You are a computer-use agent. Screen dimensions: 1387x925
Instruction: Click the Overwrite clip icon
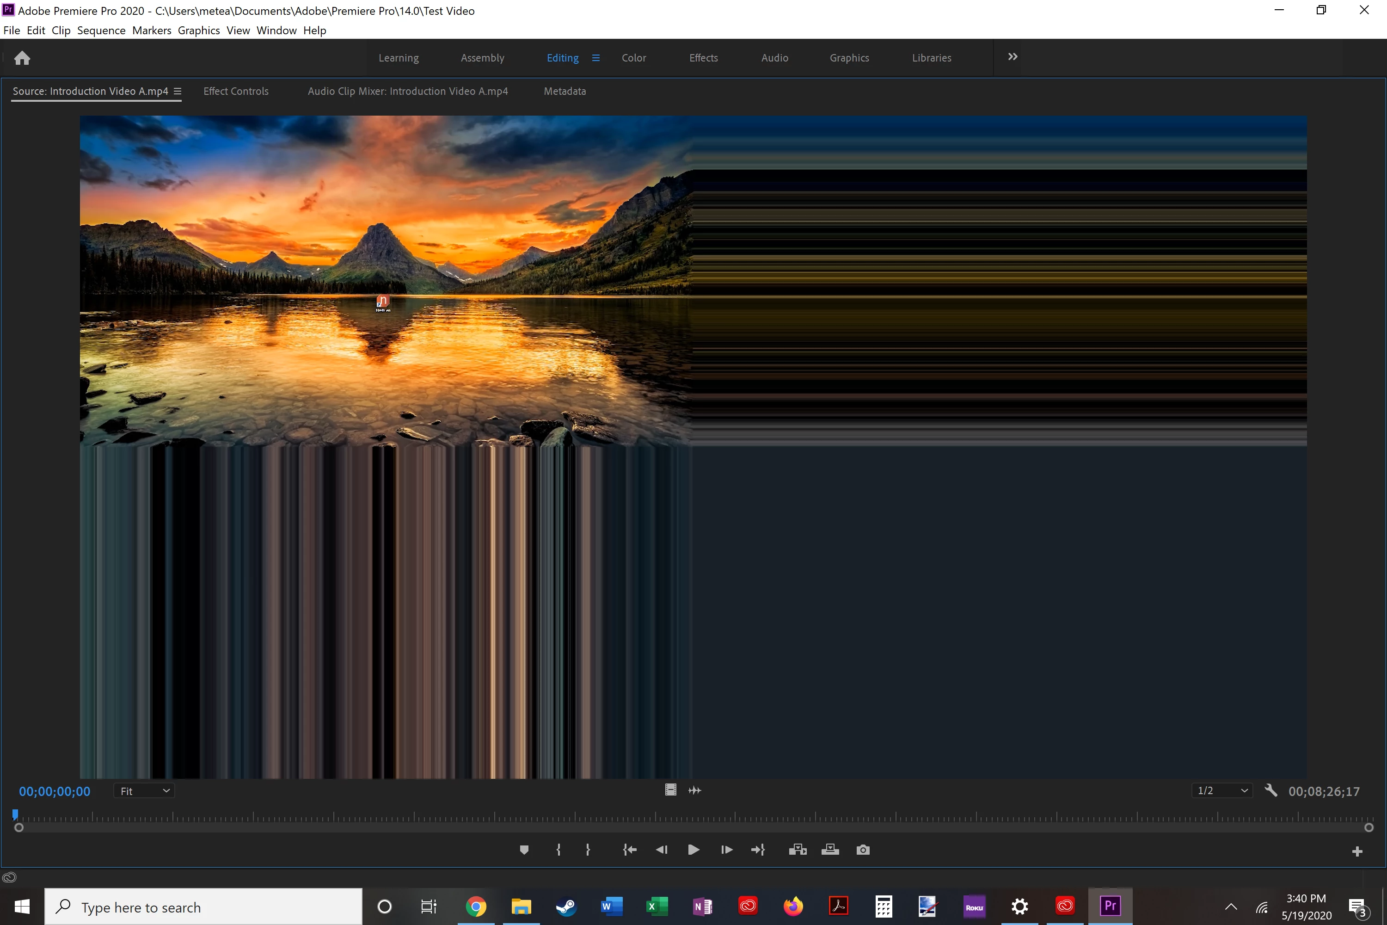(830, 850)
